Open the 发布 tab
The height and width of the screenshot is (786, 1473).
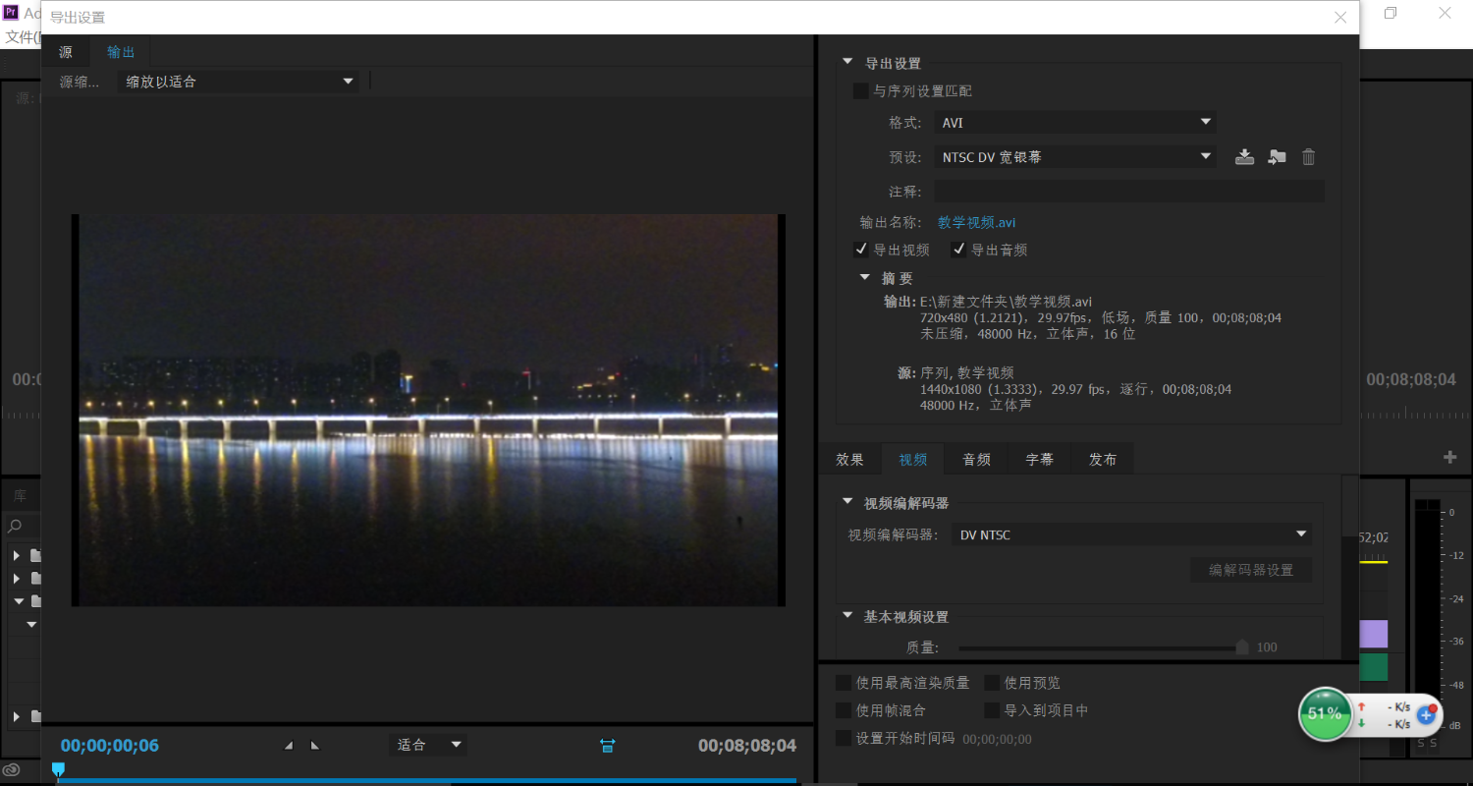1103,459
